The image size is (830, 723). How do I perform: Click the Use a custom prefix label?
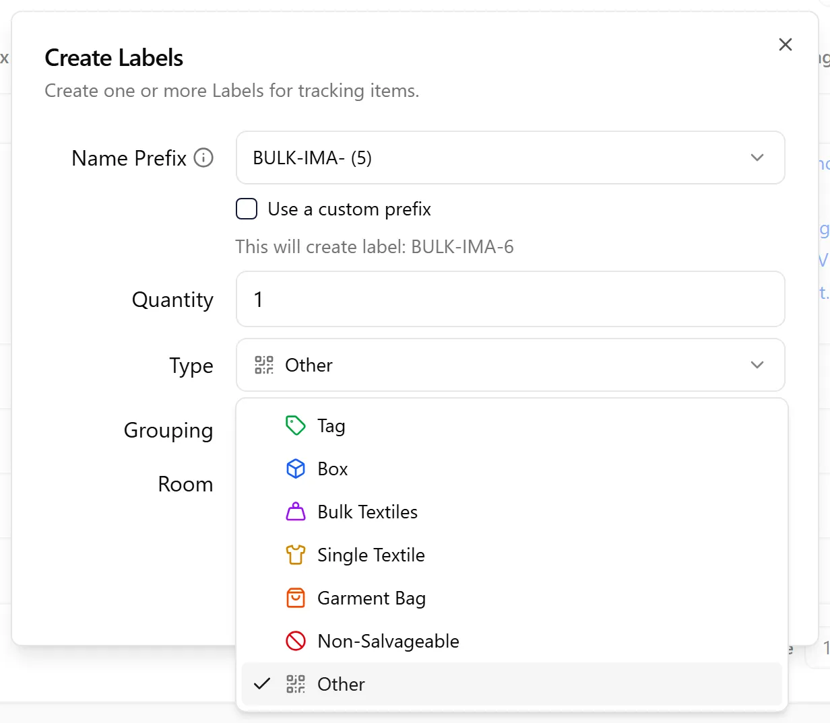[x=349, y=209]
